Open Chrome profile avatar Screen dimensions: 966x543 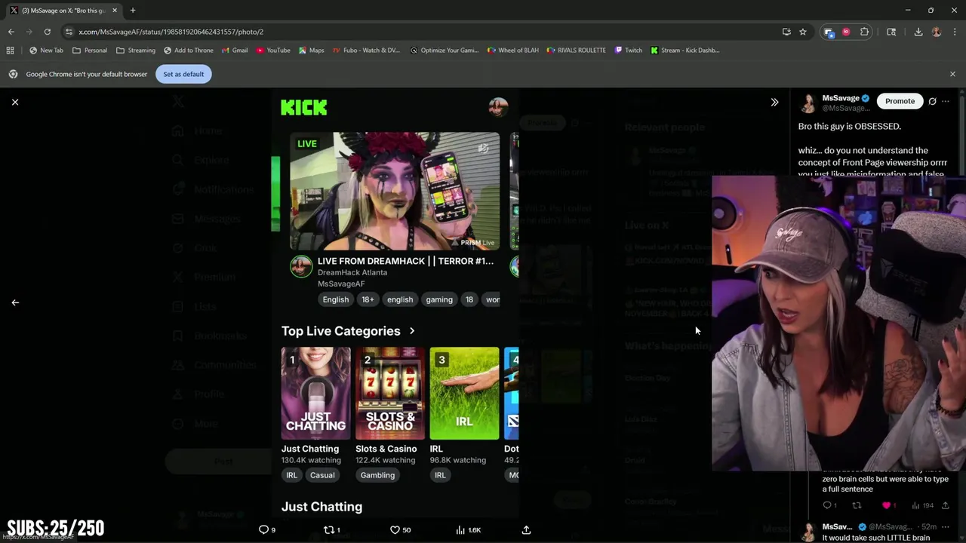point(937,32)
